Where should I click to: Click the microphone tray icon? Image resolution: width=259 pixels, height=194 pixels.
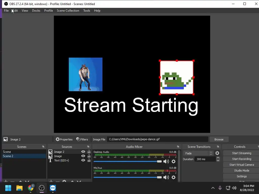pyautogui.click(x=220, y=188)
